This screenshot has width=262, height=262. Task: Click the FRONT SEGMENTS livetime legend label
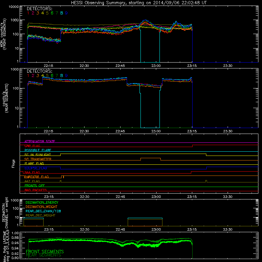click(x=45, y=252)
